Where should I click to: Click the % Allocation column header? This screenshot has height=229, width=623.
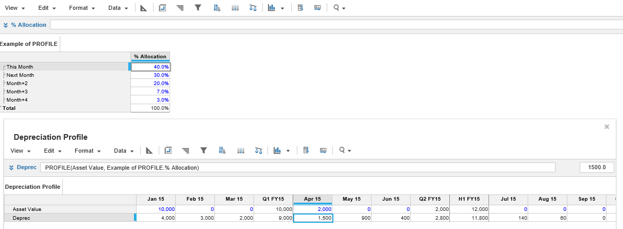[150, 56]
